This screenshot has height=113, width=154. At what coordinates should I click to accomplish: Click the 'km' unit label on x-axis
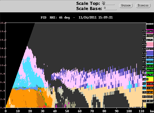click(x=152, y=111)
